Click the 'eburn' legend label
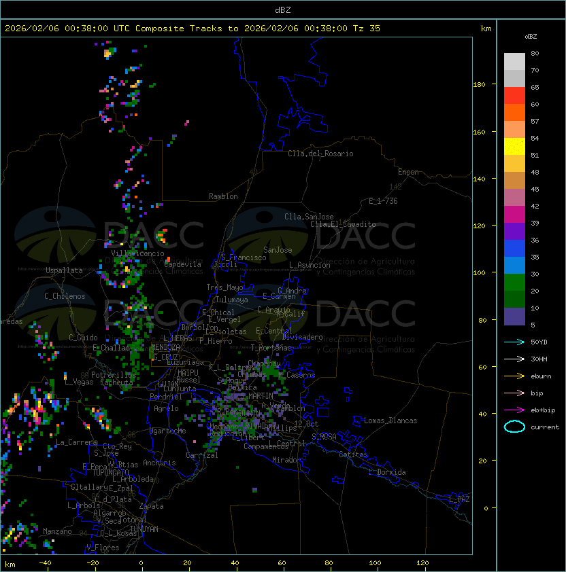 click(541, 376)
